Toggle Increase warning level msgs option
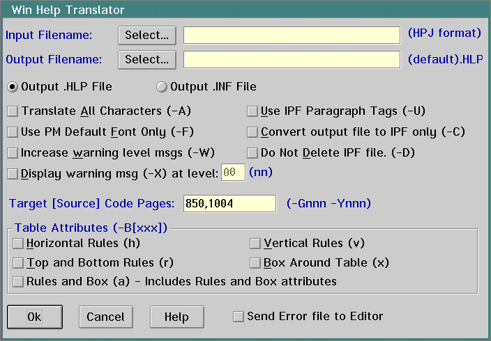The height and width of the screenshot is (341, 491). 13,152
